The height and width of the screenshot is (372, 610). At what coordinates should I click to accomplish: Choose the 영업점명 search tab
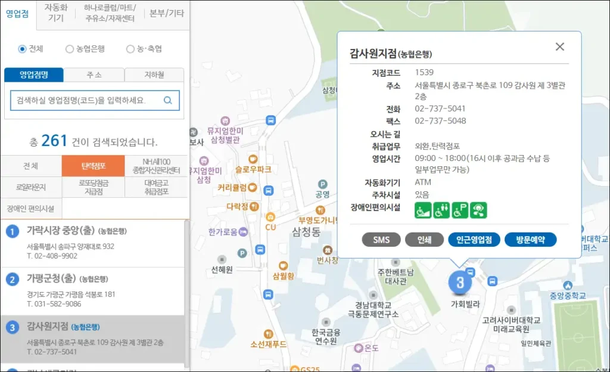[x=34, y=75]
